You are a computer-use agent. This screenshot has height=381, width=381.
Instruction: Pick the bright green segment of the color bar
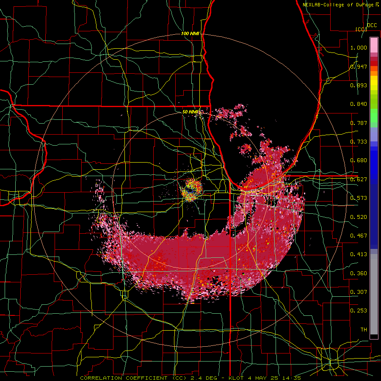point(374,116)
